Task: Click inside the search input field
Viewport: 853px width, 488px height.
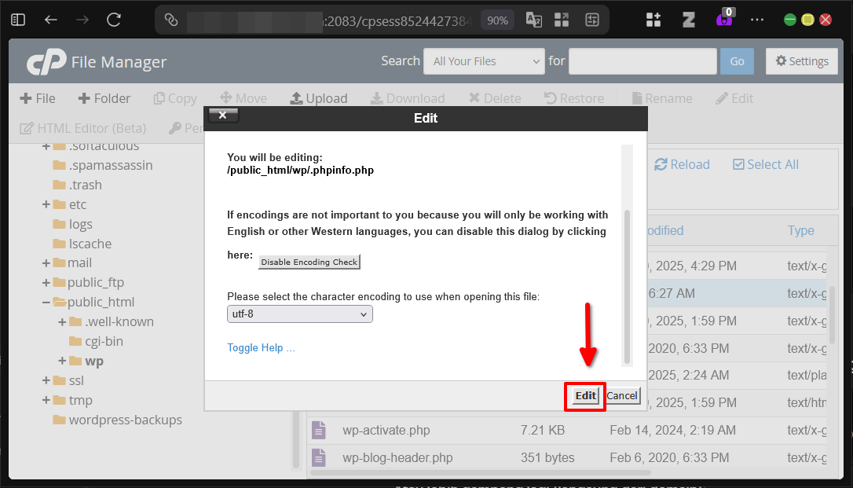Action: 642,61
